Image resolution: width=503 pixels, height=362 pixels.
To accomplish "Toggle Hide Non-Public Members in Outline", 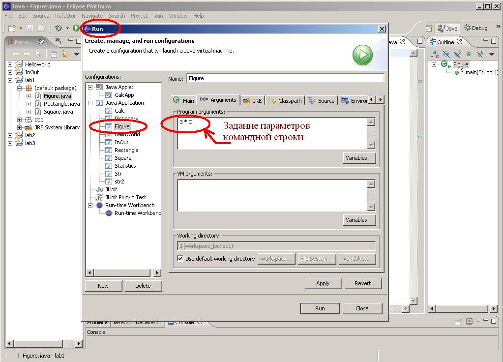I will click(469, 54).
